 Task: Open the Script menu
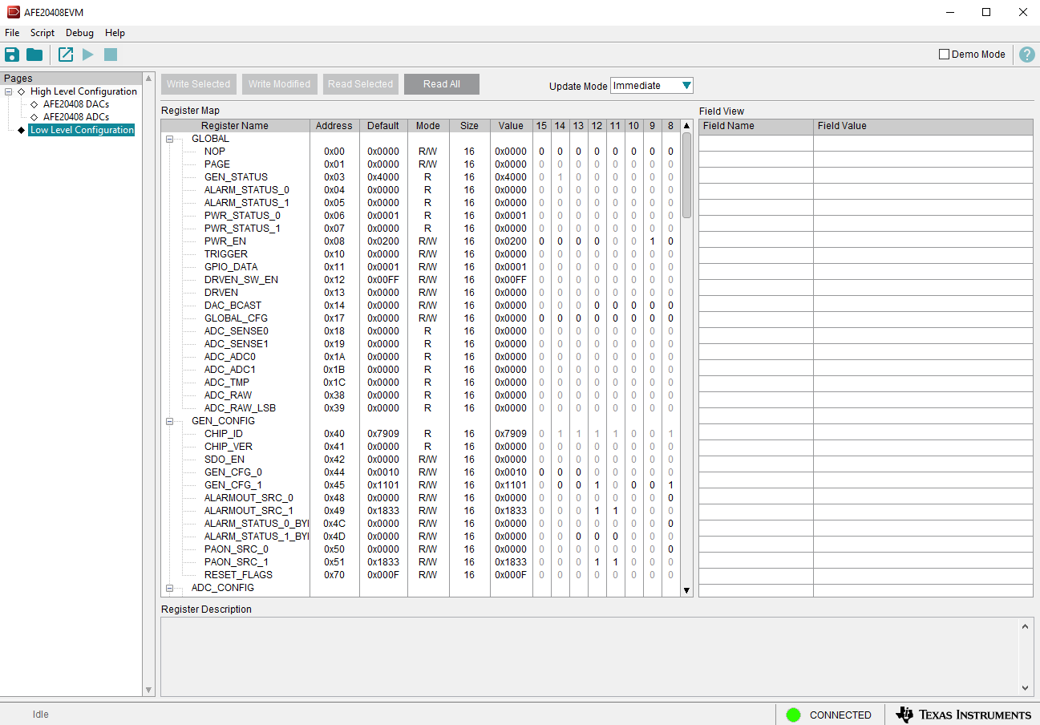click(42, 33)
